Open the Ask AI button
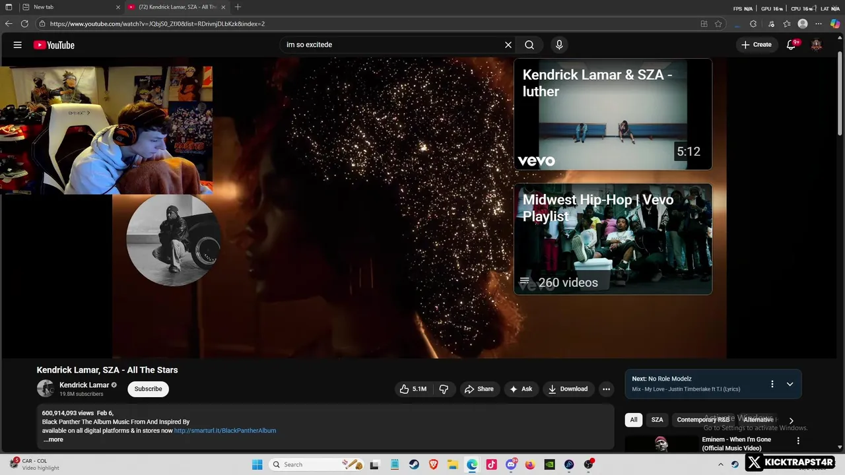 [x=520, y=389]
